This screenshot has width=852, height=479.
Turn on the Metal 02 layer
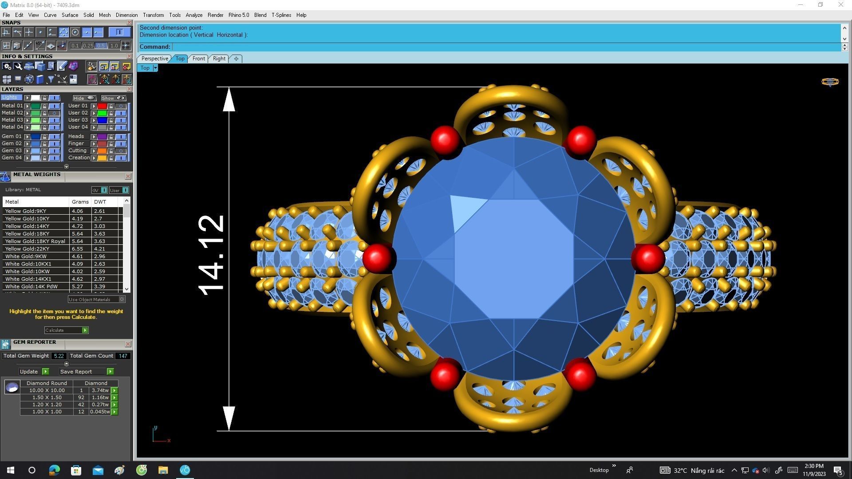tap(54, 113)
